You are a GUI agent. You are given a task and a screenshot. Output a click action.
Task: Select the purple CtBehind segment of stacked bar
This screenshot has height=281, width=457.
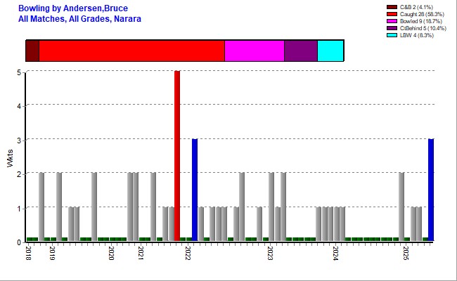point(301,51)
